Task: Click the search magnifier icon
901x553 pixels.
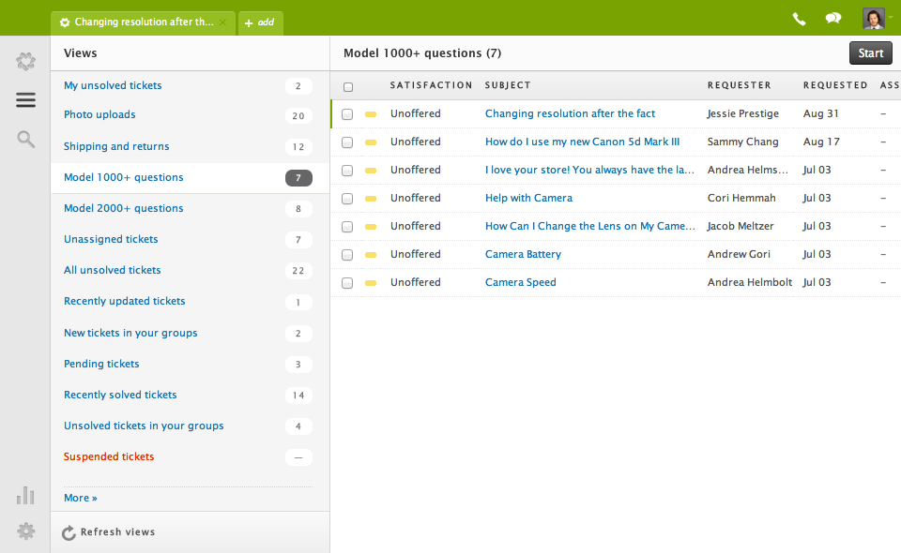Action: pyautogui.click(x=25, y=140)
